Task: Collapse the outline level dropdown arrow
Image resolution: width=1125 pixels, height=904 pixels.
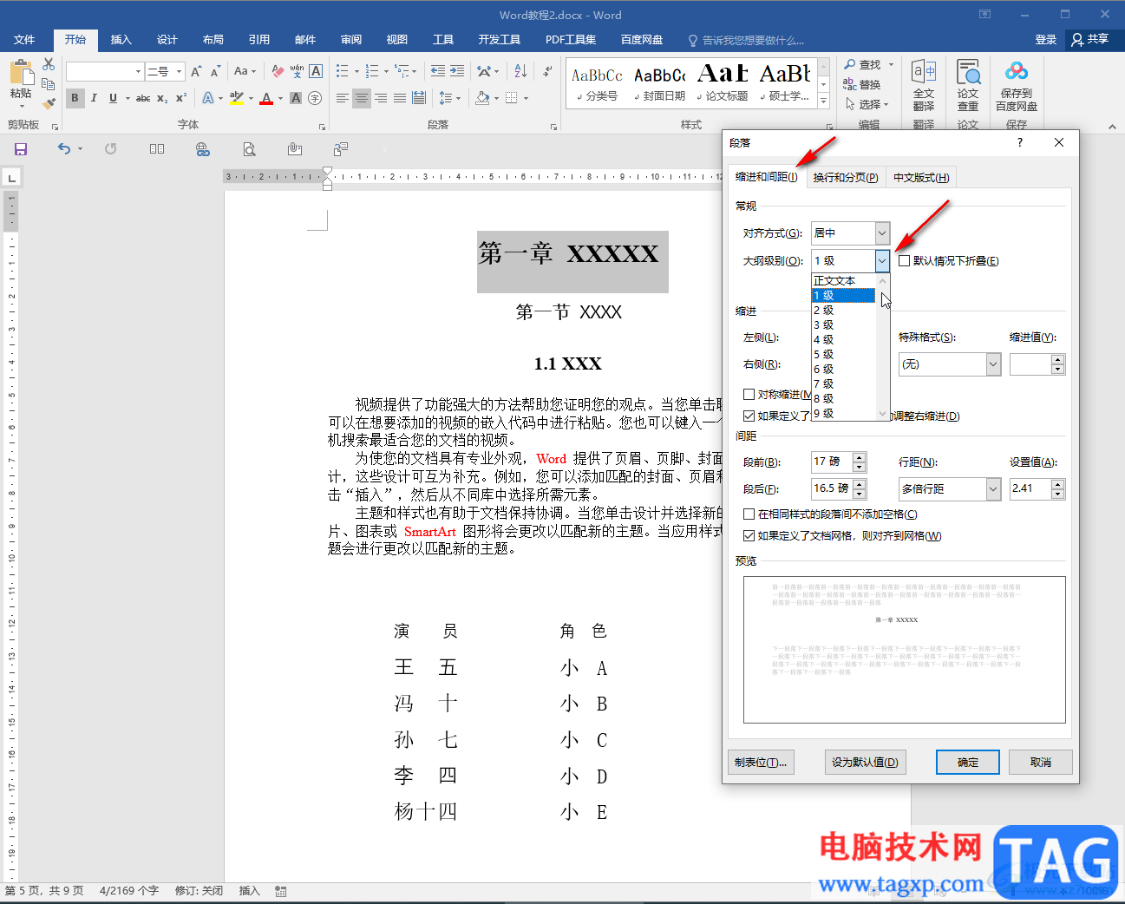Action: [x=882, y=260]
